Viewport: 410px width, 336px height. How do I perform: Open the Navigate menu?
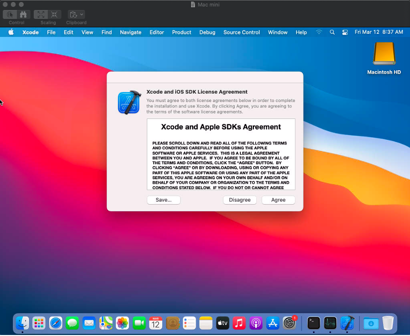pyautogui.click(x=131, y=32)
